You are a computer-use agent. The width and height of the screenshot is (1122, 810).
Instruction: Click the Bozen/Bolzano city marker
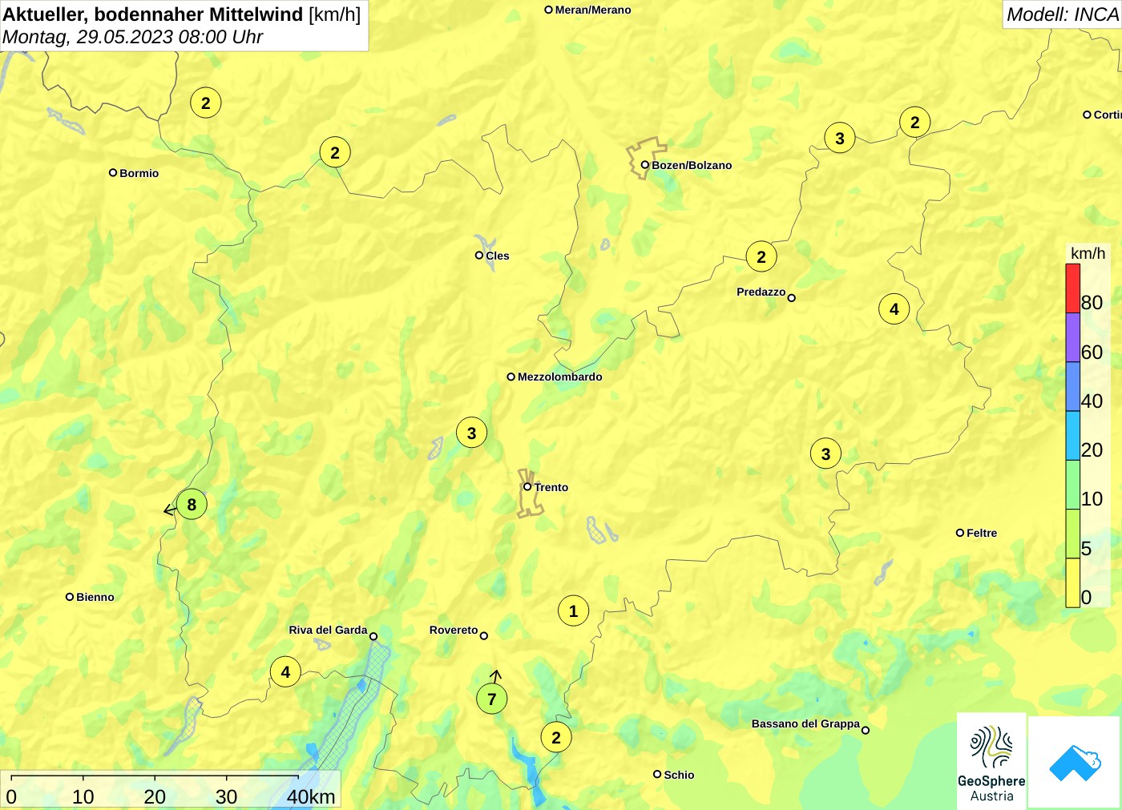(644, 165)
